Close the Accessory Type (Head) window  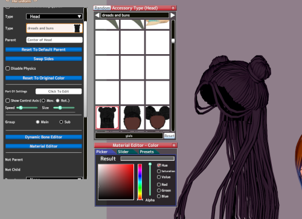[x=173, y=8]
